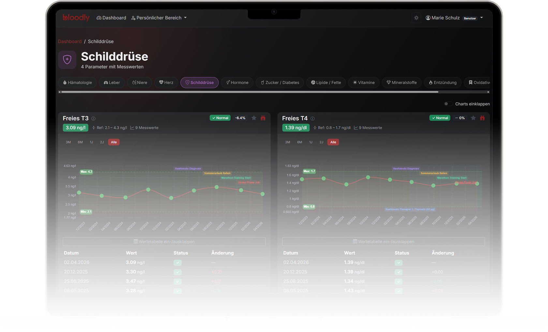Click the star icon on Freies T3
Screen dimensions: 548x332
tap(254, 118)
